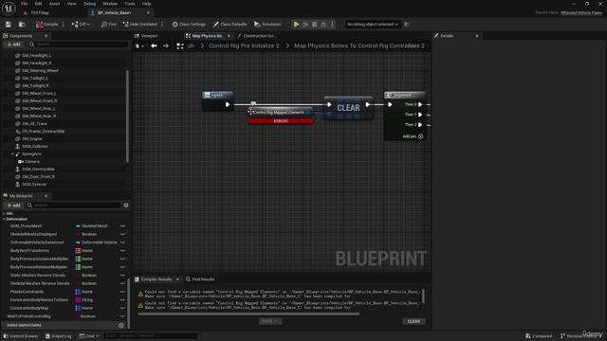The height and width of the screenshot is (341, 607).
Task: Add pin to the Sequence node
Action: coord(413,136)
